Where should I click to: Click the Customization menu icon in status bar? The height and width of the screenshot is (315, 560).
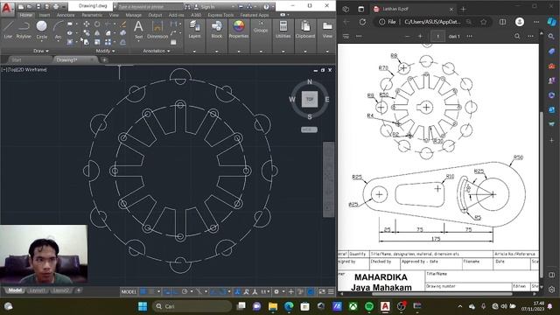331,291
